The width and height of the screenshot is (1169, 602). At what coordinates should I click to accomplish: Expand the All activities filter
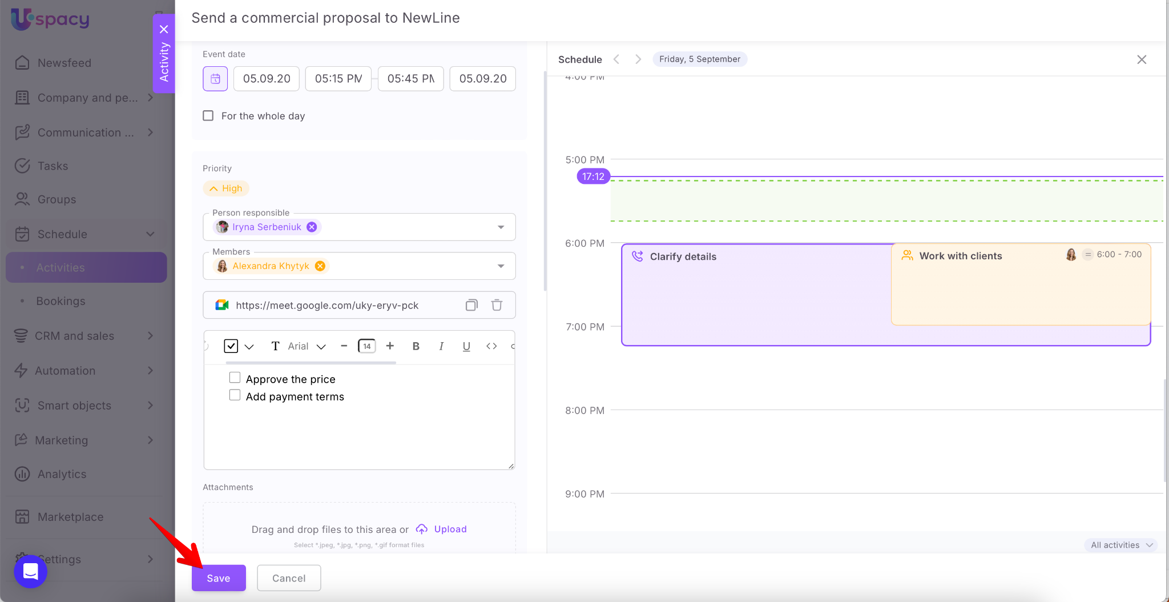[x=1121, y=545]
